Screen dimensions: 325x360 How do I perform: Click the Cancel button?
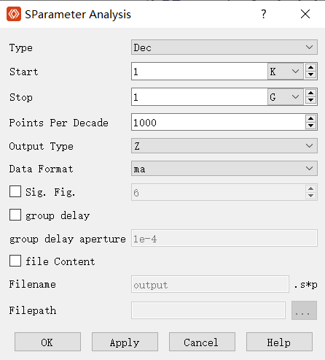202,342
